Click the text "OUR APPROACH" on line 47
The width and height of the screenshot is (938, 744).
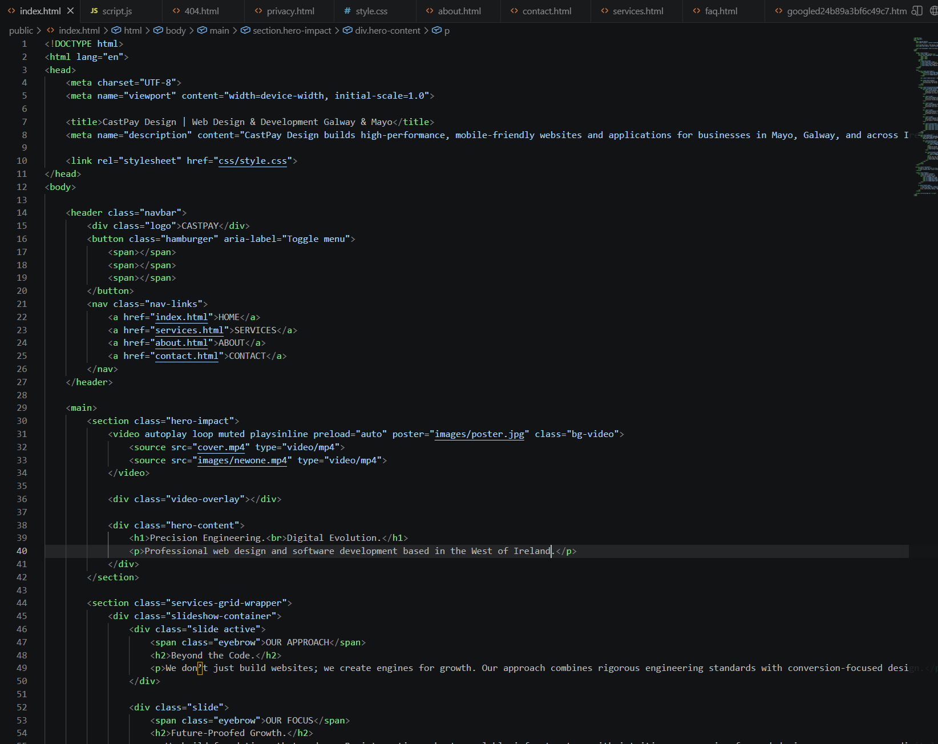click(297, 642)
